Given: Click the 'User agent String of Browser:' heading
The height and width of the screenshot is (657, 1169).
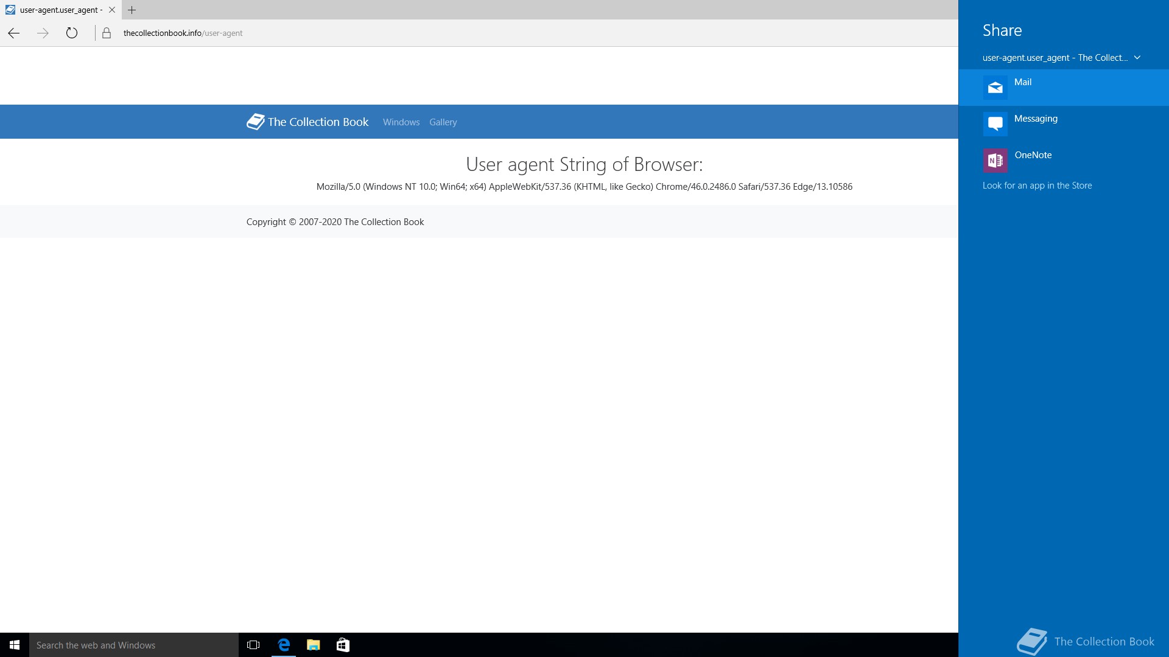Looking at the screenshot, I should pyautogui.click(x=584, y=164).
